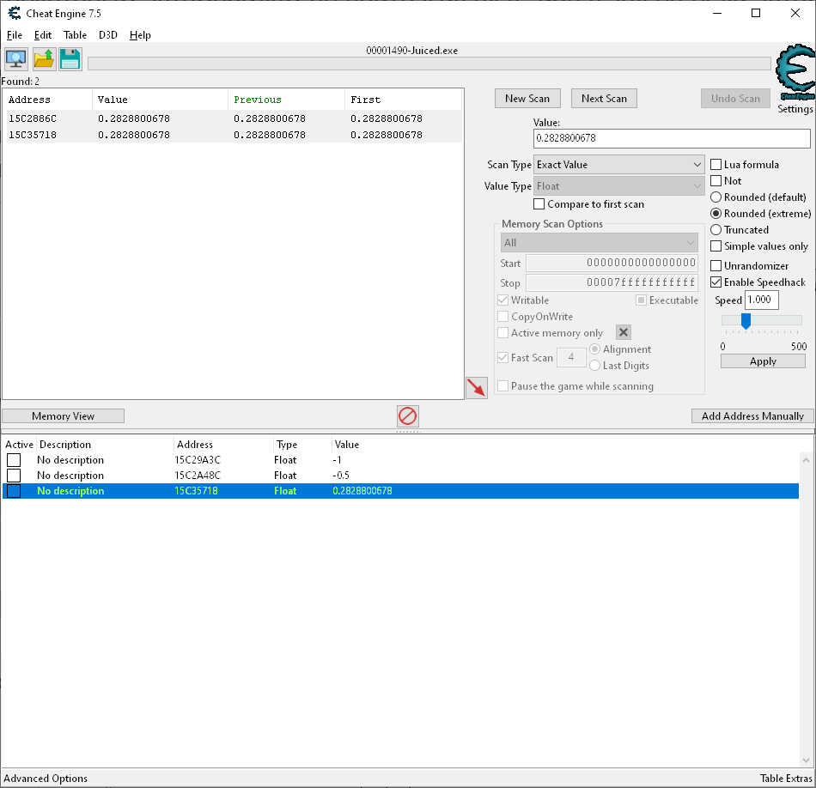Screen dimensions: 816x788
Task: Tick Active box for address 15C35718
Action: point(14,491)
